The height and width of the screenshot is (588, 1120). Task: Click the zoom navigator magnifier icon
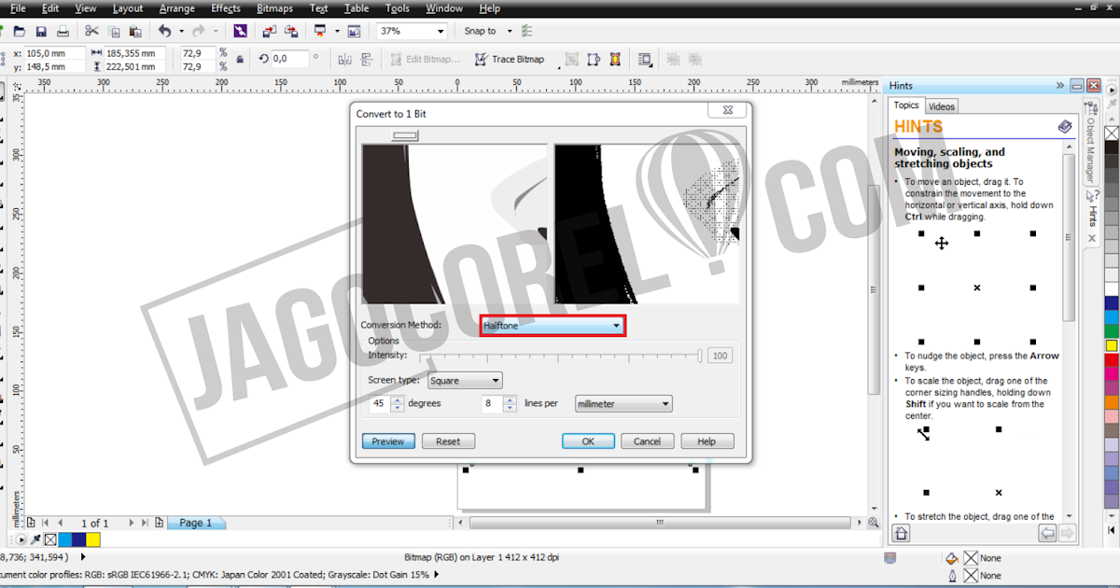[x=874, y=523]
